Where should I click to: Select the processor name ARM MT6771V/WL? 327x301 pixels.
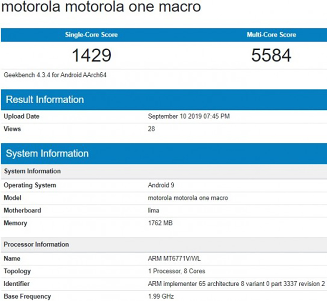(173, 259)
